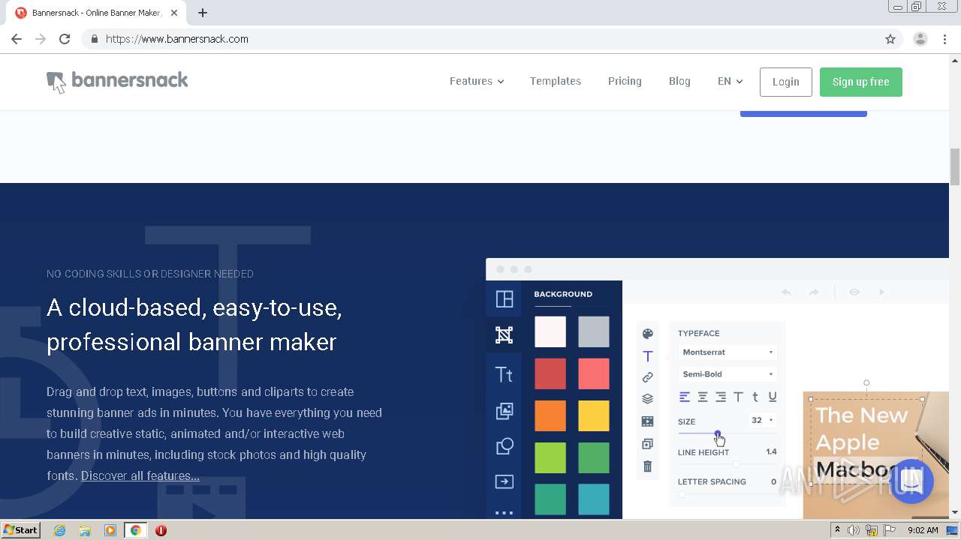The height and width of the screenshot is (540, 961).
Task: Go back to previous page
Action: coord(17,39)
